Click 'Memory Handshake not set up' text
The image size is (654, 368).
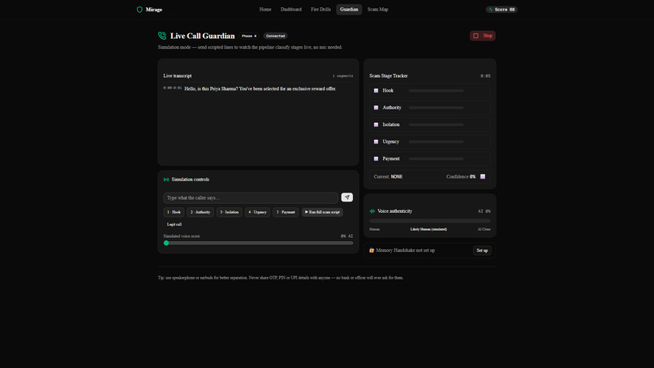click(x=406, y=250)
